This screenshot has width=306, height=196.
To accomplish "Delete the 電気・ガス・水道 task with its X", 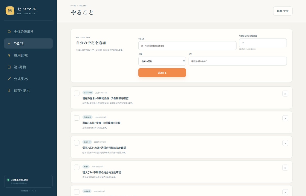I will pos(285,143).
